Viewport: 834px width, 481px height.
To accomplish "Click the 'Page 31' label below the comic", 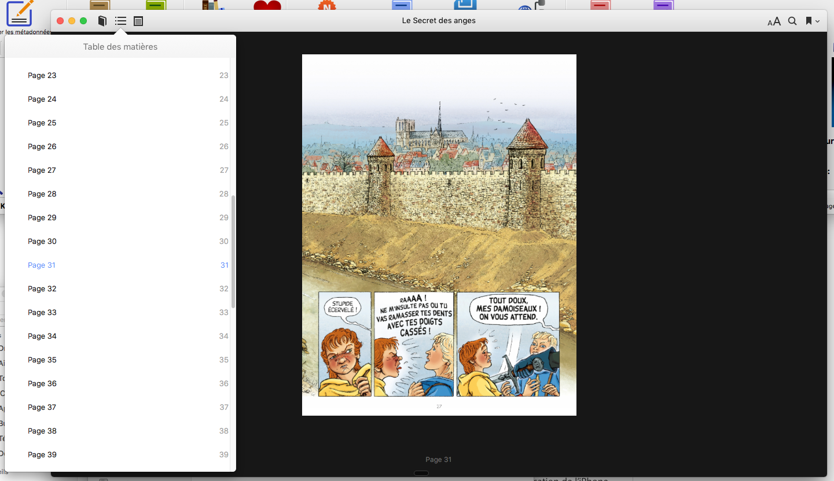I will tap(438, 460).
